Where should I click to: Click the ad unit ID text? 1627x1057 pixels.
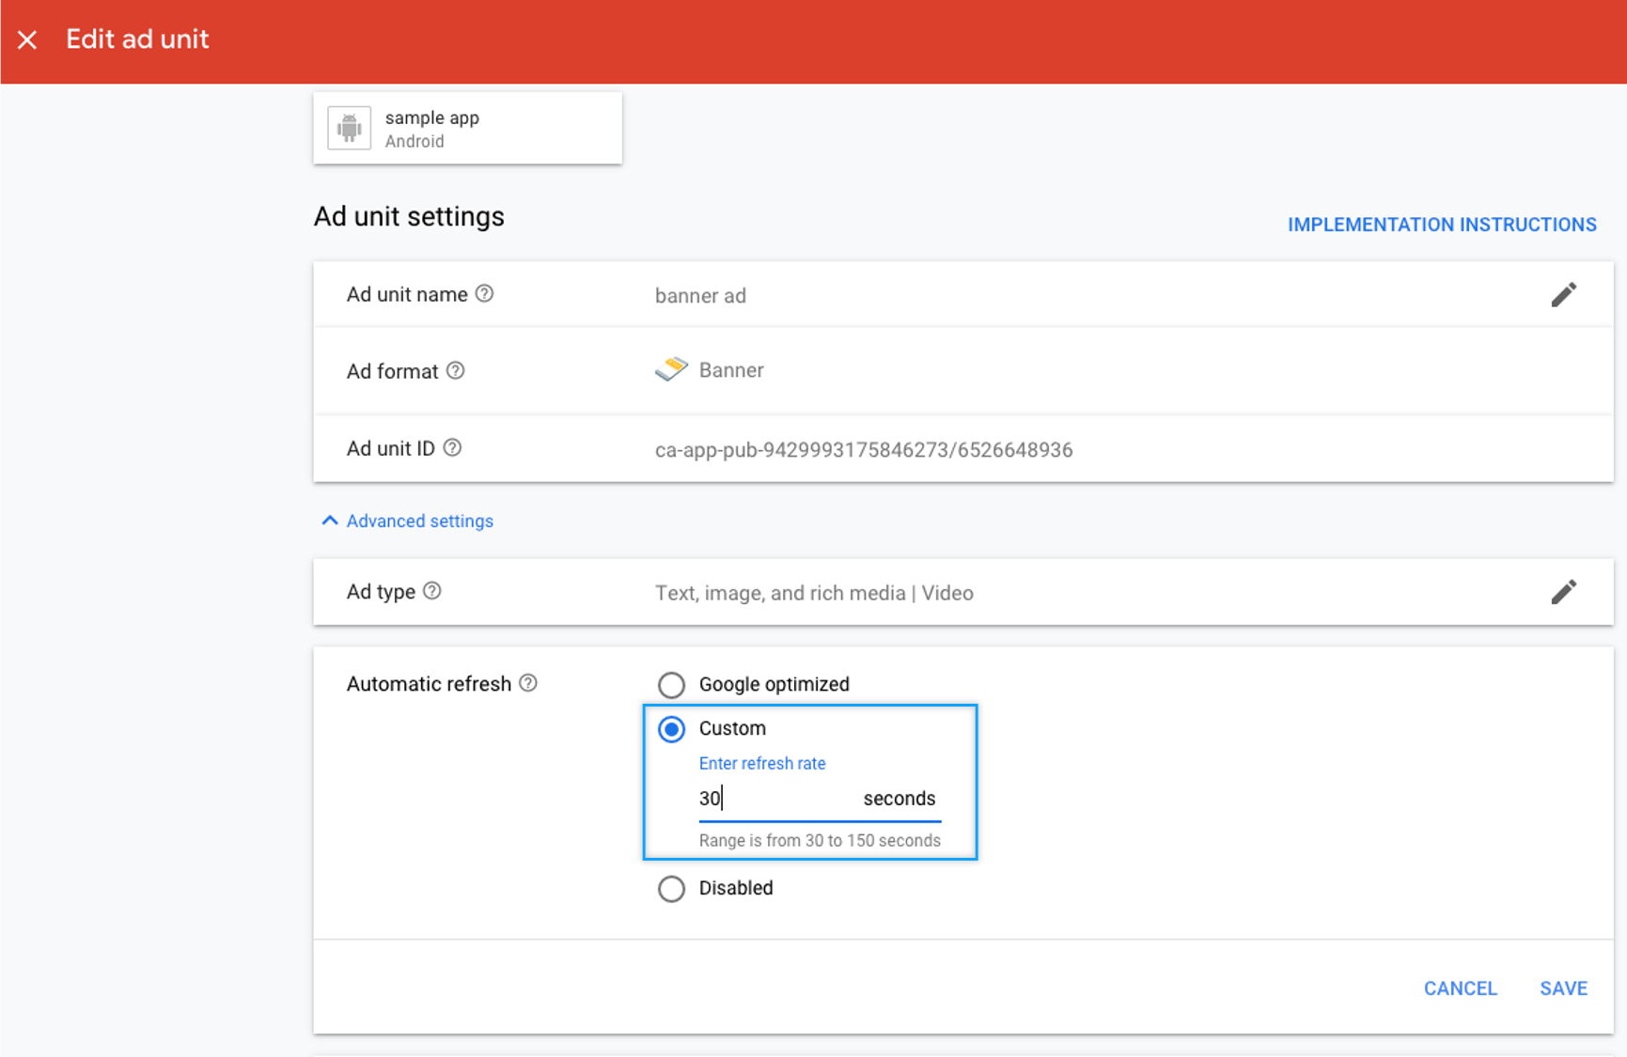[x=863, y=450]
